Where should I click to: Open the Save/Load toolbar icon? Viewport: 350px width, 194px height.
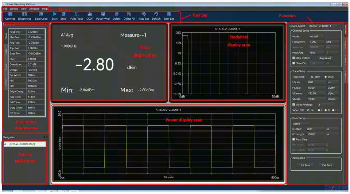[41, 14]
